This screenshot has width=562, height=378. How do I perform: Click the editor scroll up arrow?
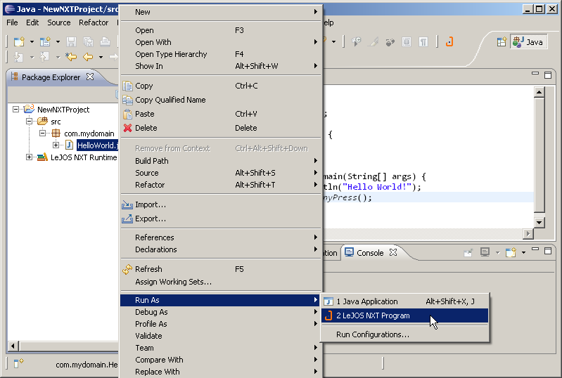[539, 92]
